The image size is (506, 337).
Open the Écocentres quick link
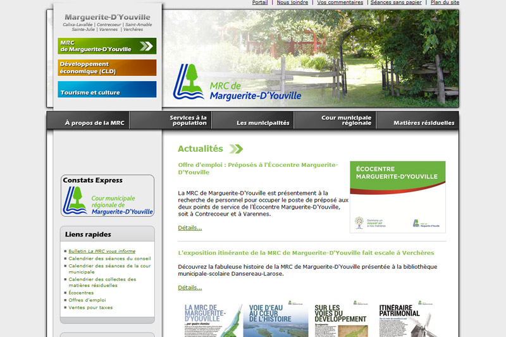coord(81,293)
